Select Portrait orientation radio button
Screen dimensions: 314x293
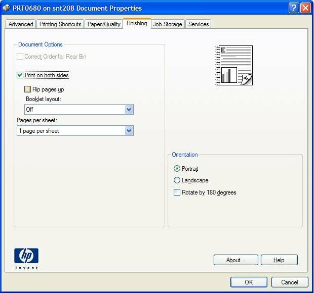177,169
